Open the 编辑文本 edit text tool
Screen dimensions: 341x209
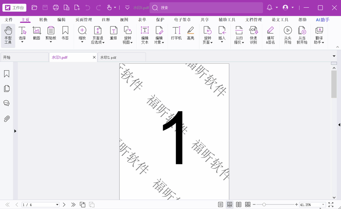145,35
